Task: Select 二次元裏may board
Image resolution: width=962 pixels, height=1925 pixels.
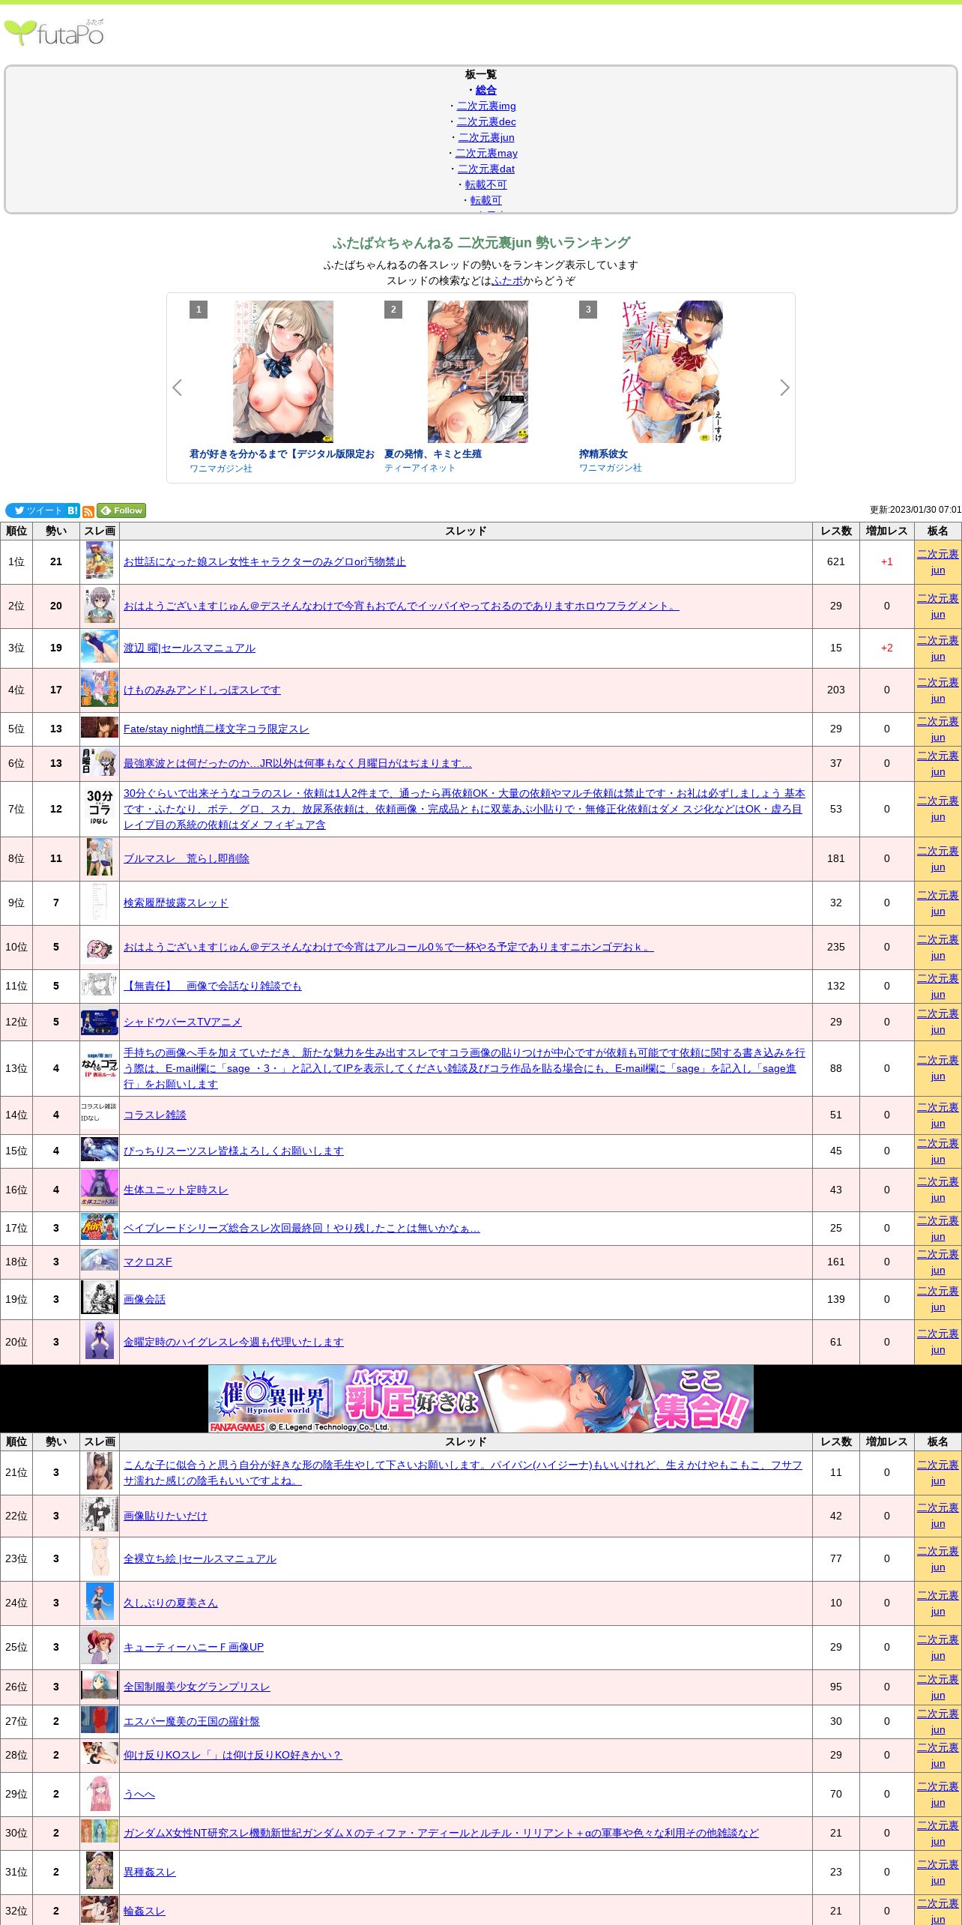Action: click(486, 153)
